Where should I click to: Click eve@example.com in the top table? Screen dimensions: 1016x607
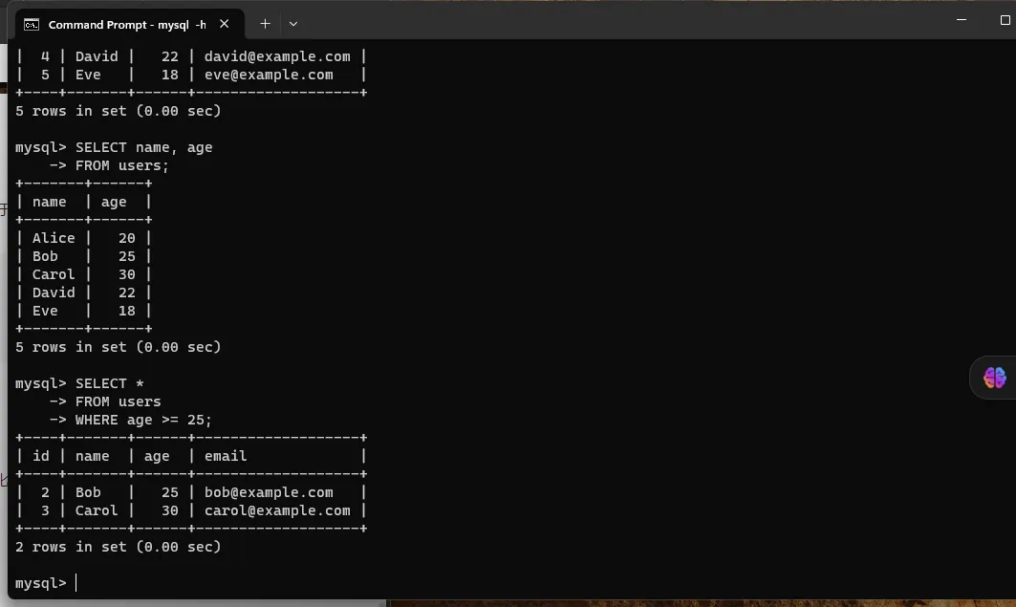269,75
